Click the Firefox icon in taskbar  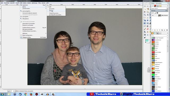[31, 94]
